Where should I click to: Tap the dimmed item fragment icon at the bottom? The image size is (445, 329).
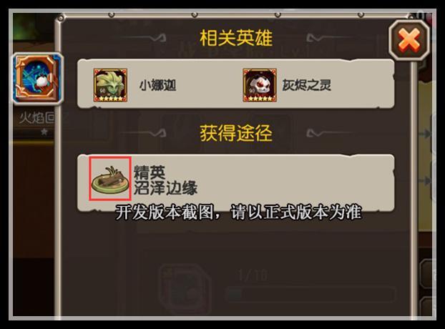click(184, 288)
